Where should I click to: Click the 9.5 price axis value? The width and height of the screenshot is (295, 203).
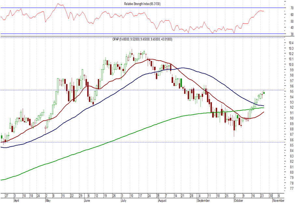coord(292,91)
